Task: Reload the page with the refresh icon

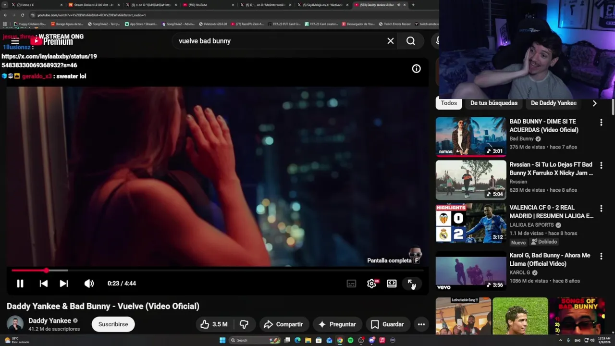Action: click(x=23, y=15)
